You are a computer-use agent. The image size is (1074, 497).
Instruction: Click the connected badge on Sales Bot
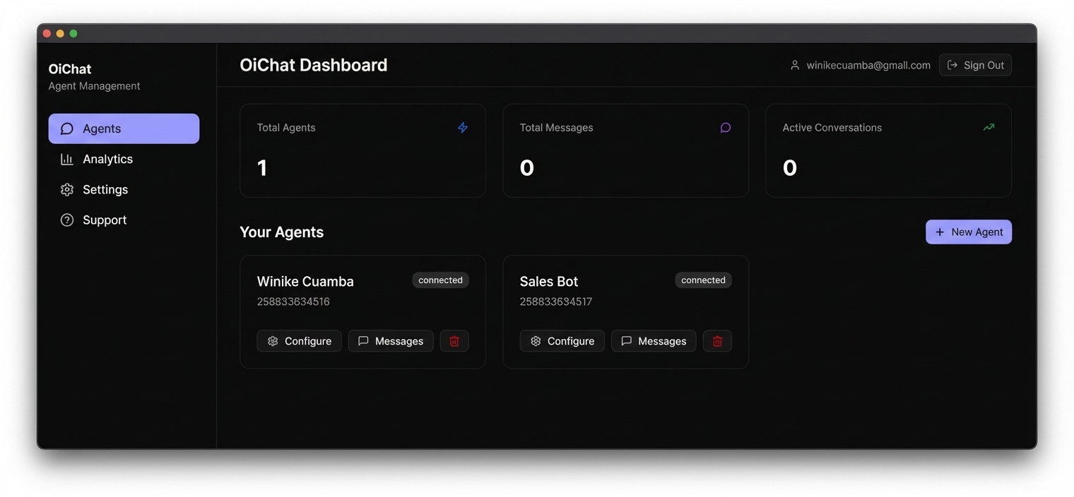tap(703, 280)
